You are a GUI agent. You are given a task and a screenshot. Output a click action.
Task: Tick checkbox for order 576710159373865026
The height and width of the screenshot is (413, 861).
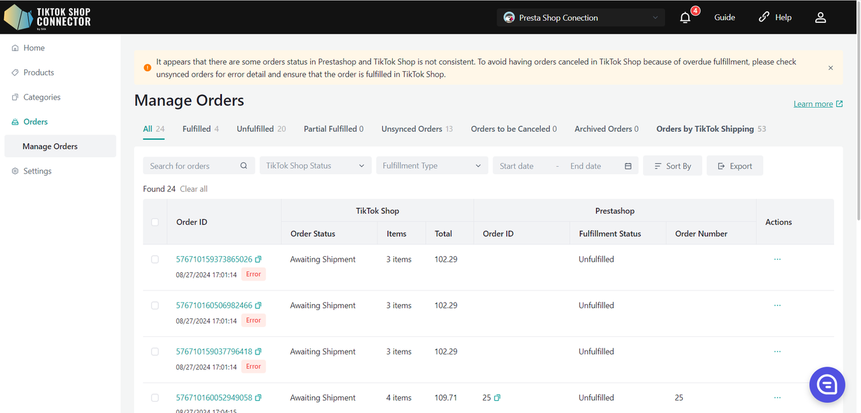155,259
